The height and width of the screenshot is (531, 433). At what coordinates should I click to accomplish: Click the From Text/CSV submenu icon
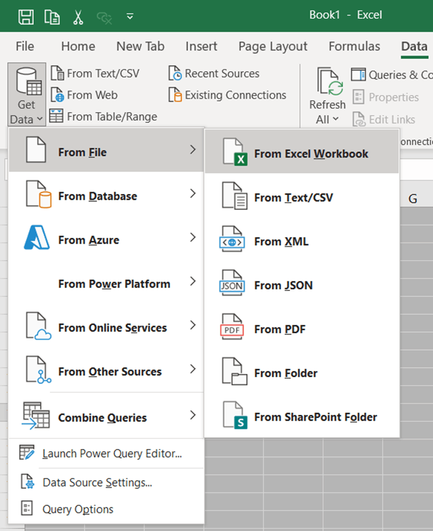point(234,196)
